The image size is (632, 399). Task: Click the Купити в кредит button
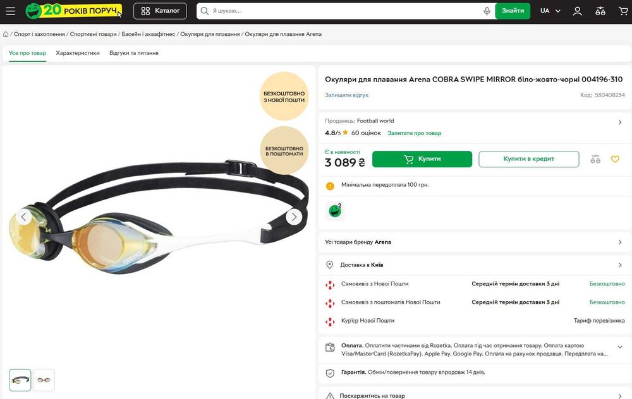(x=528, y=159)
